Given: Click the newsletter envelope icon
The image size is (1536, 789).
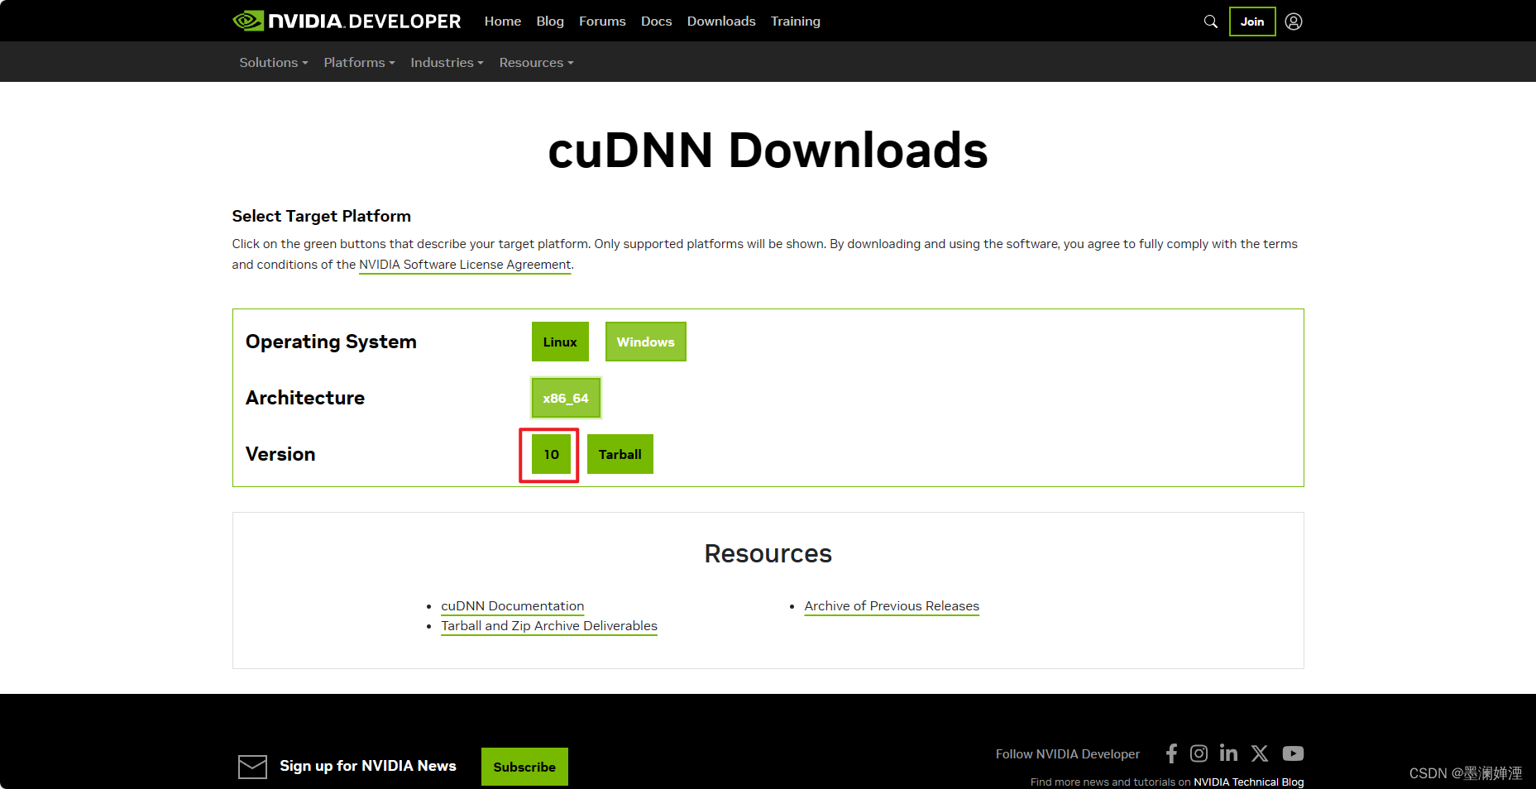Looking at the screenshot, I should (x=252, y=767).
